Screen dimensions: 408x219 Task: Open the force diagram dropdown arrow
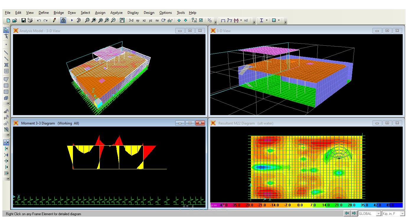point(241,20)
